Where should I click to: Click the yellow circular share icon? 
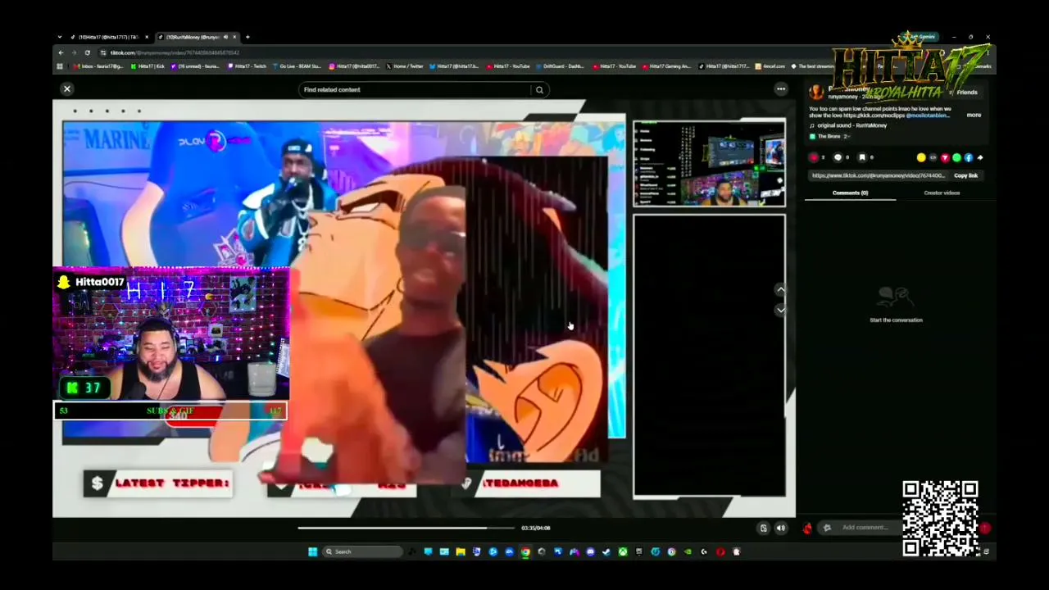[x=921, y=157]
